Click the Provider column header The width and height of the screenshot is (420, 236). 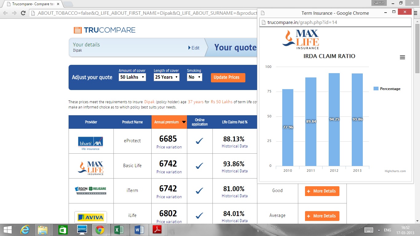(91, 122)
